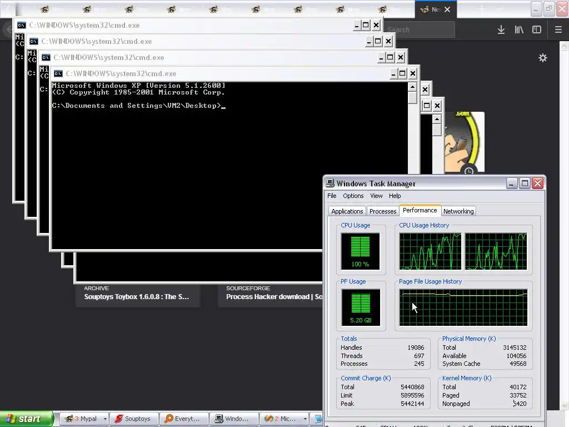Open the browser hamburger menu
Image resolution: width=569 pixels, height=427 pixels.
pyautogui.click(x=558, y=30)
